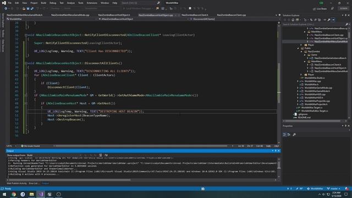Click the bookmark icon in toolbar

[x=190, y=9]
